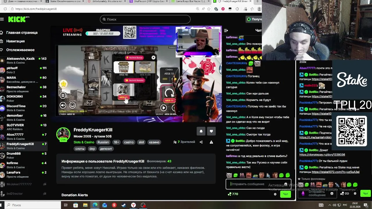The width and height of the screenshot is (372, 209).
Task: Click the volume icon in system tray
Action: tap(334, 205)
